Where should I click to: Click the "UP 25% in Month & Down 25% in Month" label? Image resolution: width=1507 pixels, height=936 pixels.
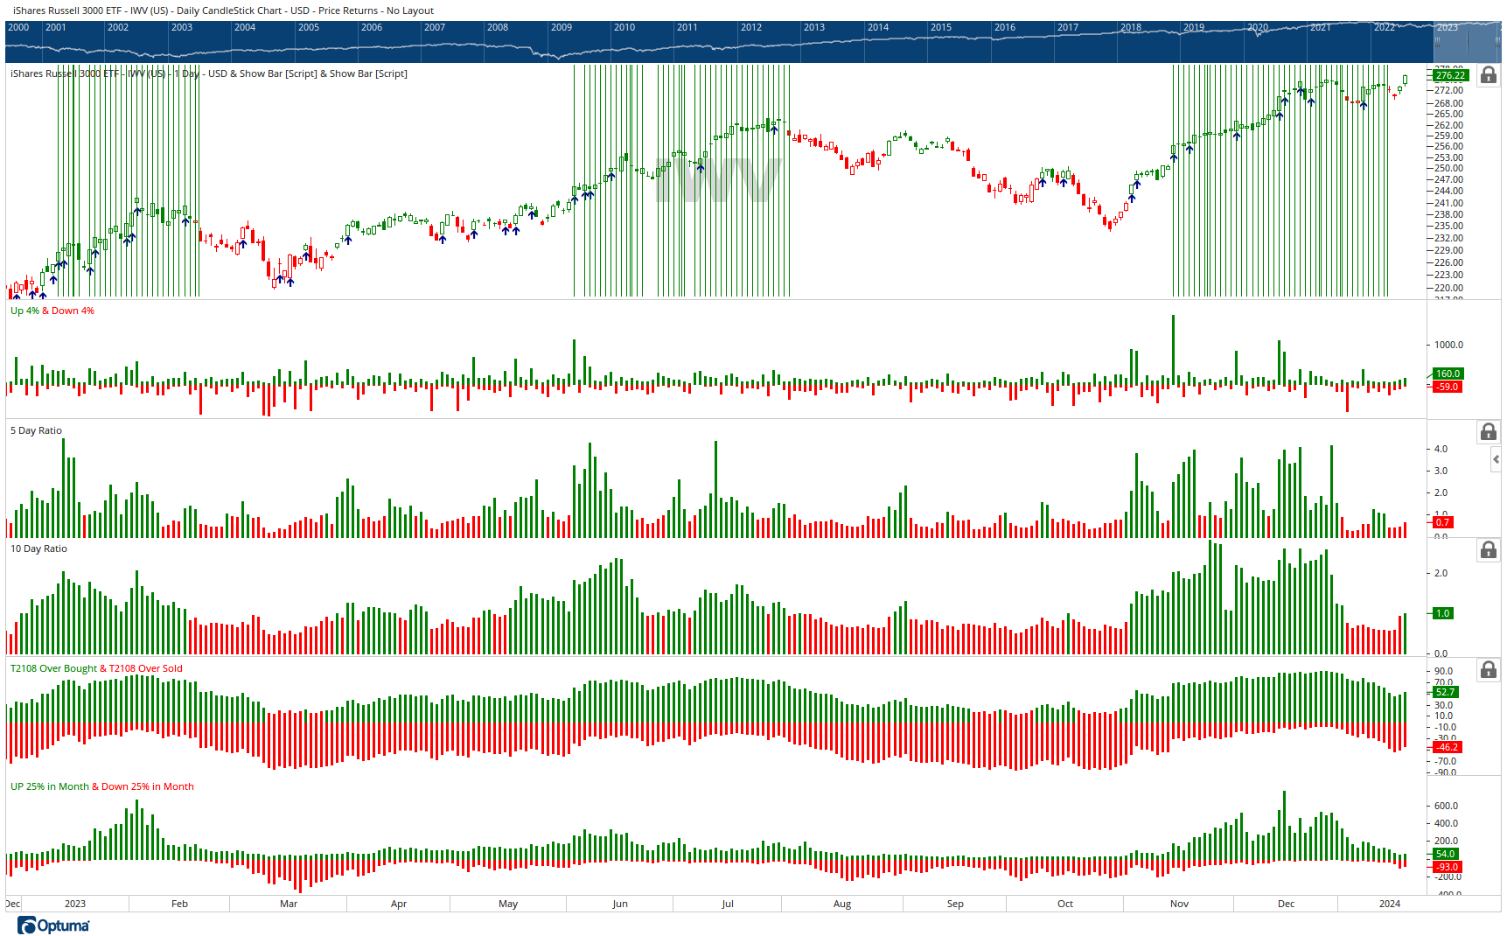(x=101, y=786)
